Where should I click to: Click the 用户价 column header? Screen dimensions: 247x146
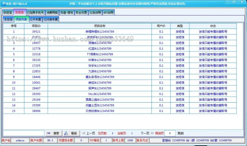161,26
